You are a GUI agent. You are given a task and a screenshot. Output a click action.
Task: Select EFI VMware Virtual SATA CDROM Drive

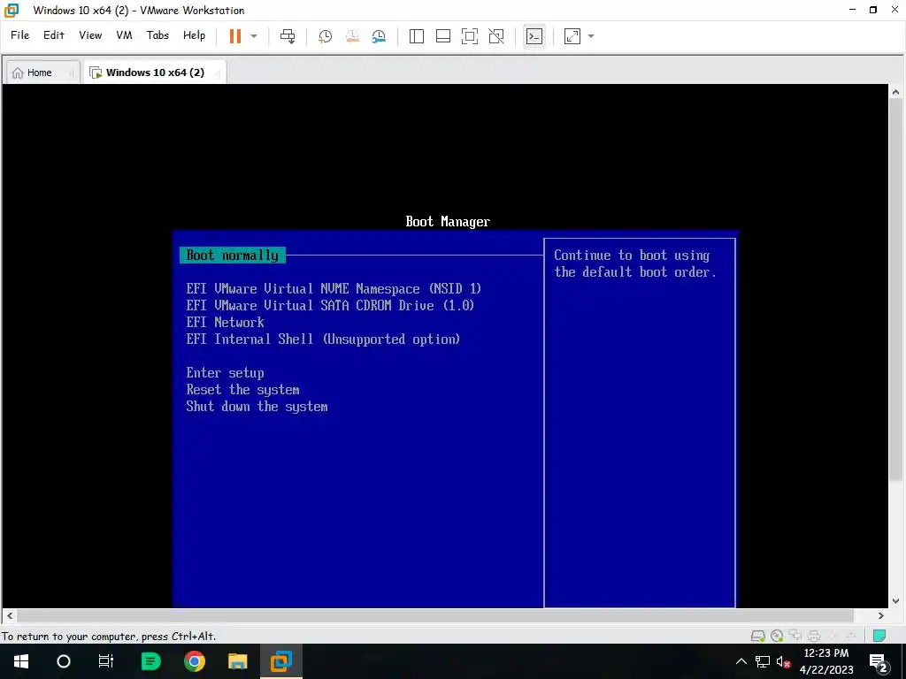330,305
